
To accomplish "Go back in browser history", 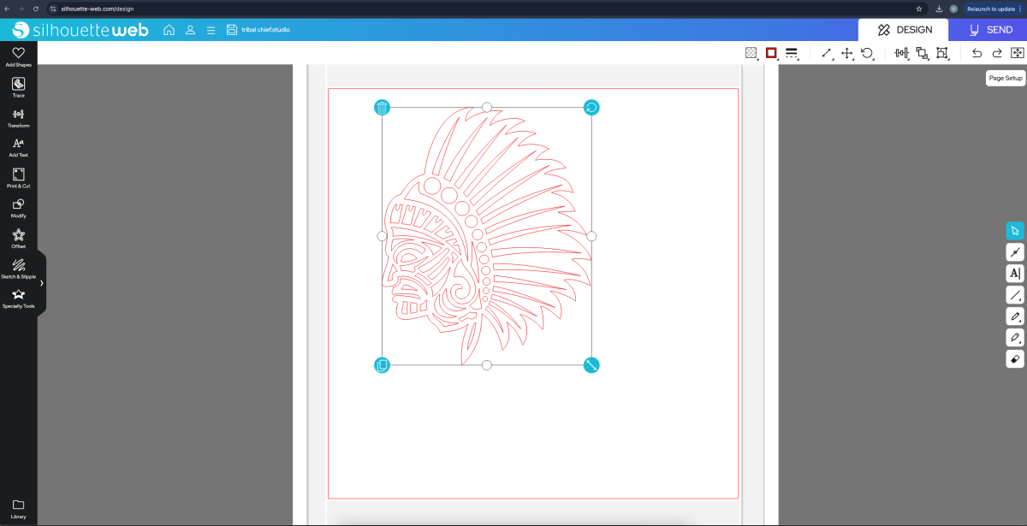I will [x=7, y=9].
